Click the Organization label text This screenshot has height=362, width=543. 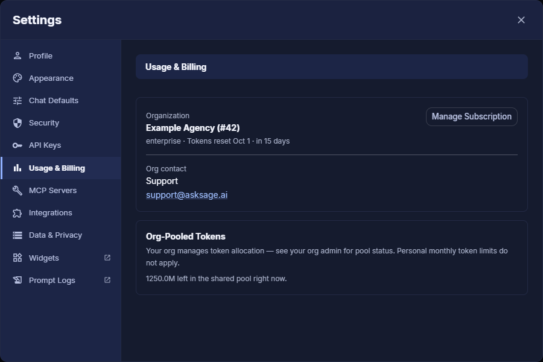click(168, 116)
